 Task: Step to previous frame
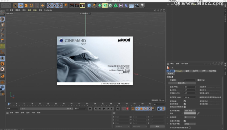(x=99, y=109)
